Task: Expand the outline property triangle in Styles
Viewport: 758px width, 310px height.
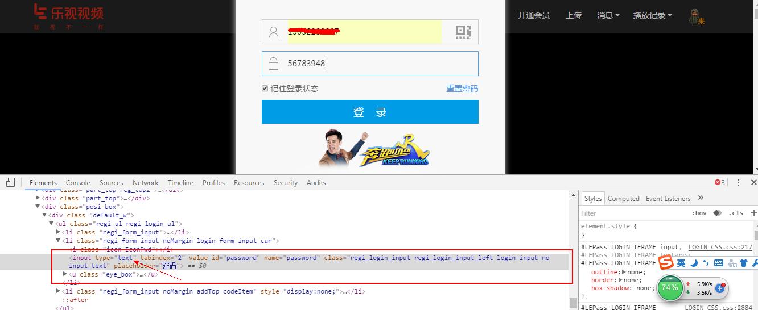Action: (625, 272)
